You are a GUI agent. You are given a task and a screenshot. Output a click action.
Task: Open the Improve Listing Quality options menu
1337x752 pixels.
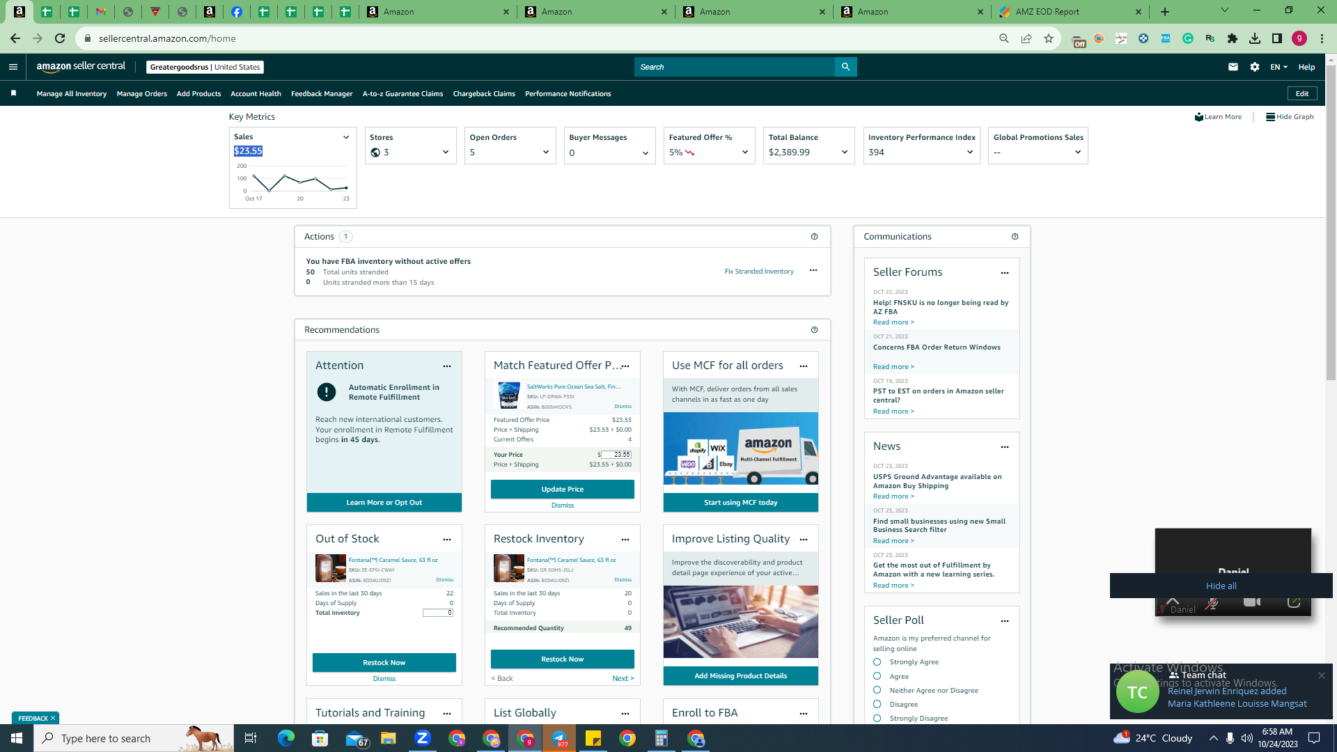804,540
